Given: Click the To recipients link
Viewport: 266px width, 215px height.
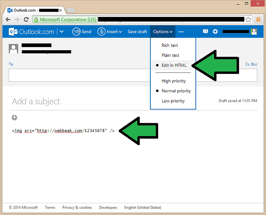Looking at the screenshot, I should (11, 64).
